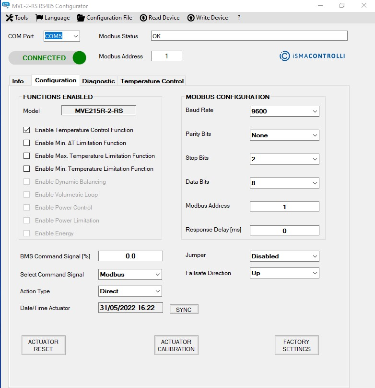The height and width of the screenshot is (388, 375).
Task: Click the Read Device download icon
Action: 143,18
